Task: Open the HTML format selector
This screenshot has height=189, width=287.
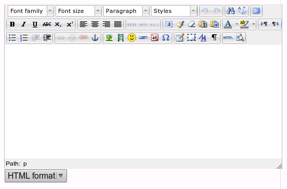Action: click(36, 176)
